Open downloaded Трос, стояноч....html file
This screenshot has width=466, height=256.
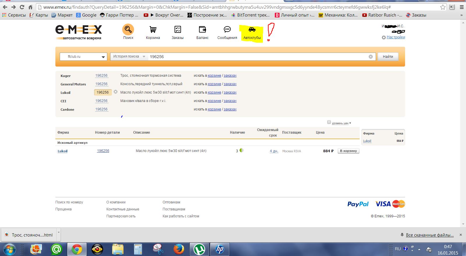[x=29, y=235]
